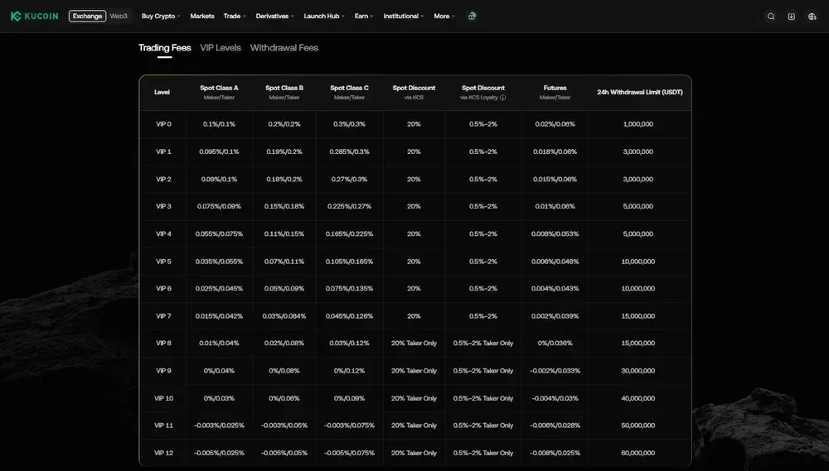Switch to Exchange mode
Screen dimensions: 829x471
pyautogui.click(x=87, y=17)
